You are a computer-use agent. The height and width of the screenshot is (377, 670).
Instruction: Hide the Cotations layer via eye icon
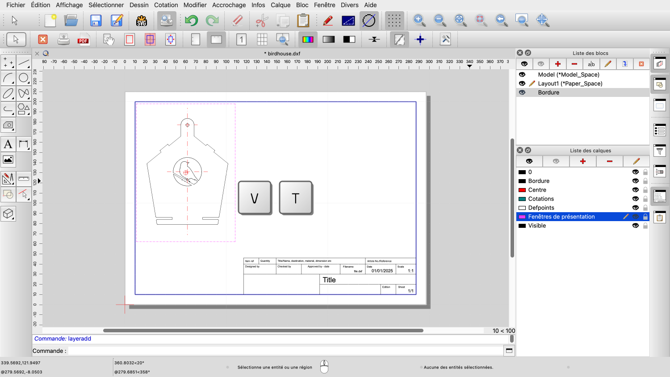(635, 199)
